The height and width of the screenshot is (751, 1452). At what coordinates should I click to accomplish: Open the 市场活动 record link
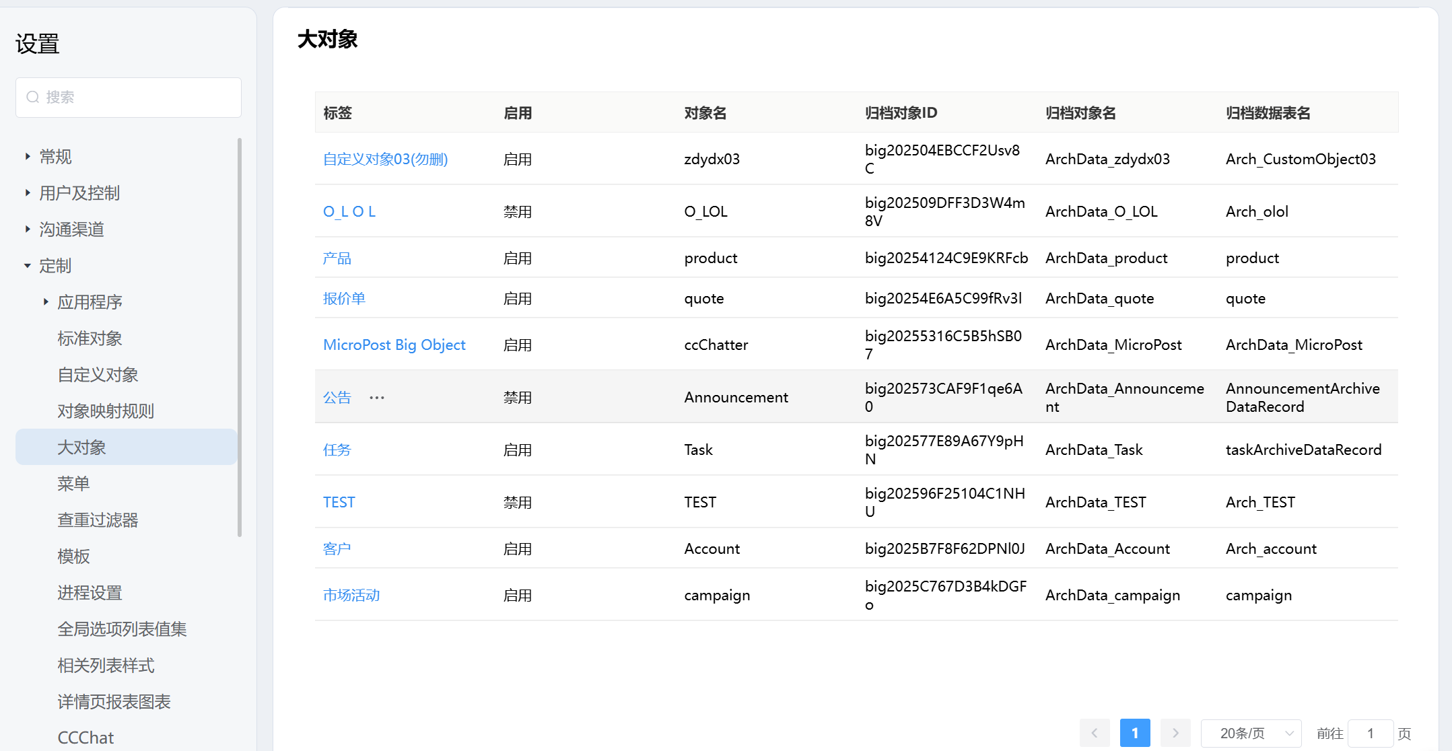(351, 596)
